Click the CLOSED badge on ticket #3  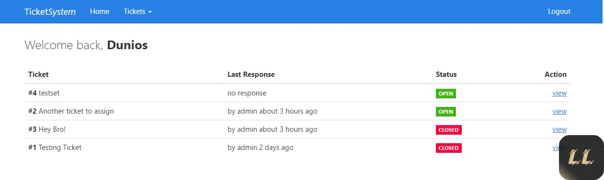pos(449,130)
